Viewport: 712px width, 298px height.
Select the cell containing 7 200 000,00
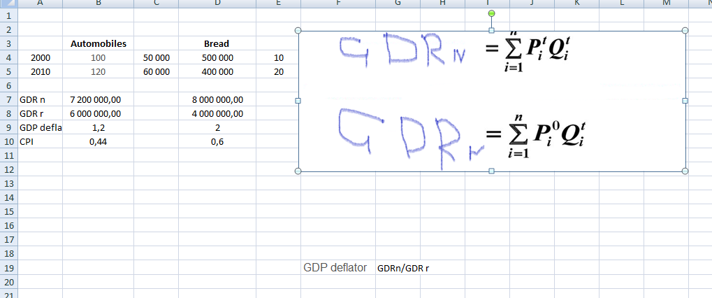98,99
